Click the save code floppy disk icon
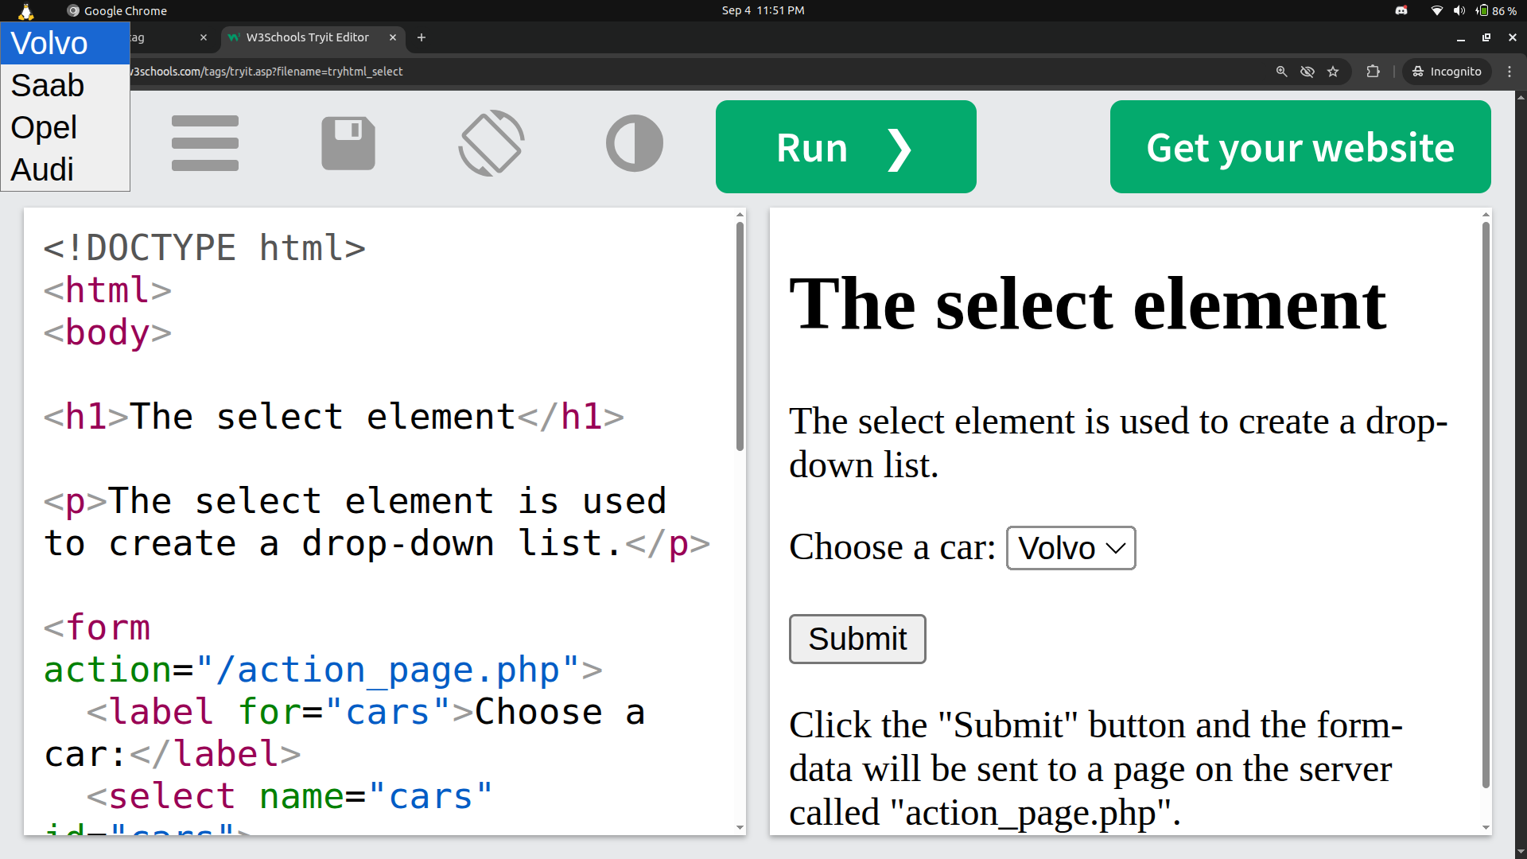 pyautogui.click(x=348, y=143)
